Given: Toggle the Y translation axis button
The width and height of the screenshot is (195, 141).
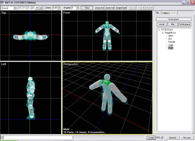Looking at the screenshot, I should 24,8.
